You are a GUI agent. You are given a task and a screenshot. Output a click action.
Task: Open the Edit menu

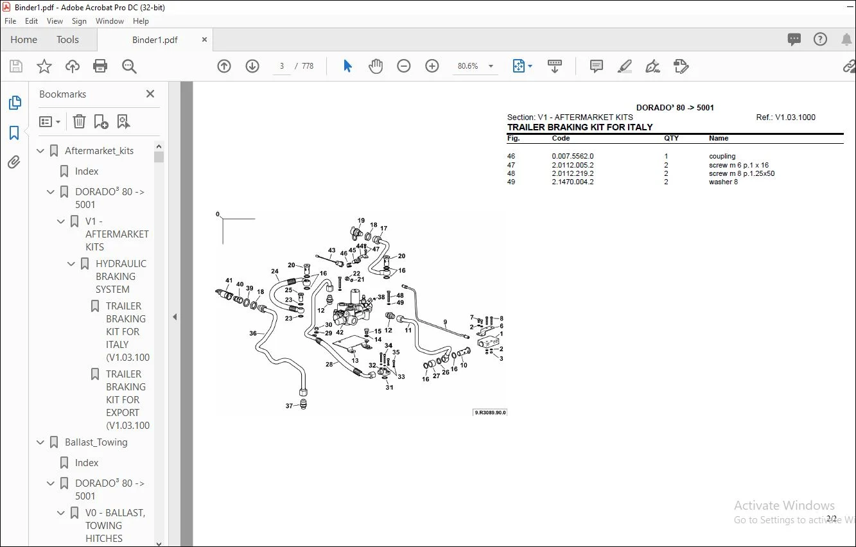tap(31, 21)
